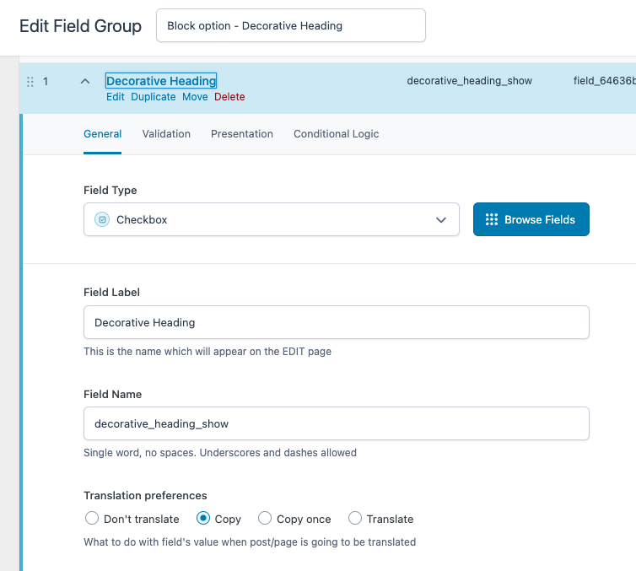Image resolution: width=636 pixels, height=571 pixels.
Task: Go to the Conditional Logic tab
Action: coord(337,134)
